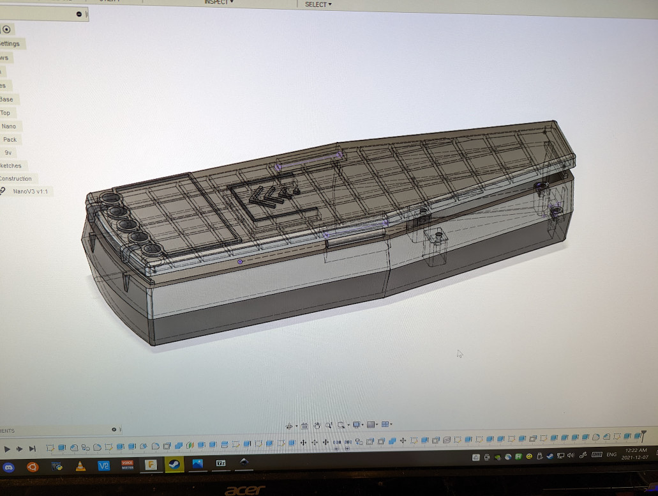
Task: Collapse the browser panel with the minus button
Action: click(x=79, y=14)
